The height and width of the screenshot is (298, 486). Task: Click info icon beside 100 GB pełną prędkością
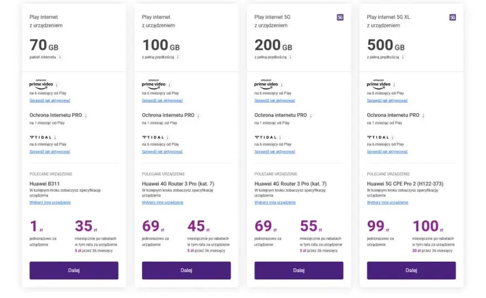(x=178, y=57)
